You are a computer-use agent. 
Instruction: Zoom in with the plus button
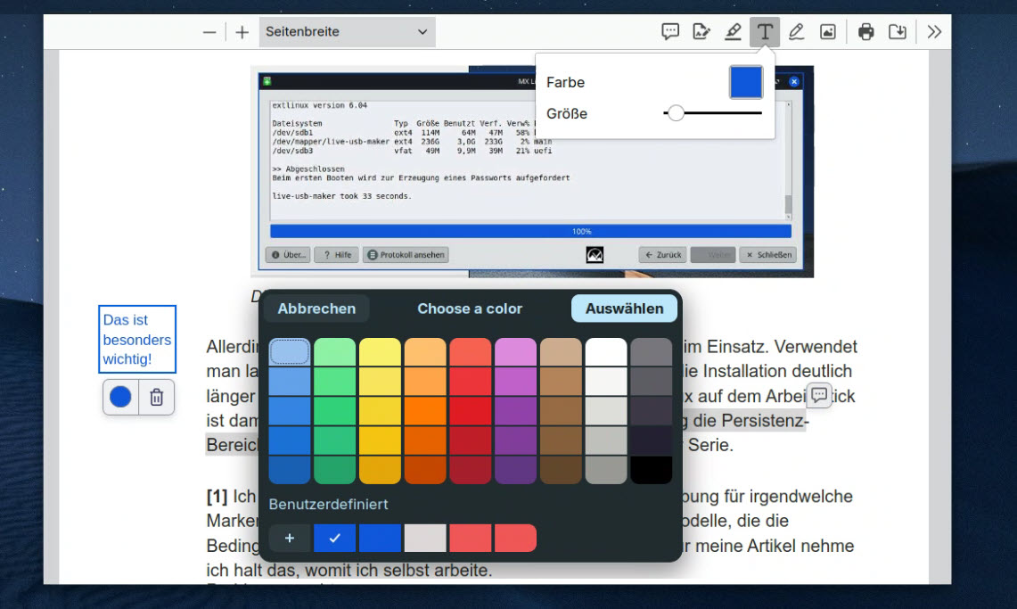tap(242, 32)
